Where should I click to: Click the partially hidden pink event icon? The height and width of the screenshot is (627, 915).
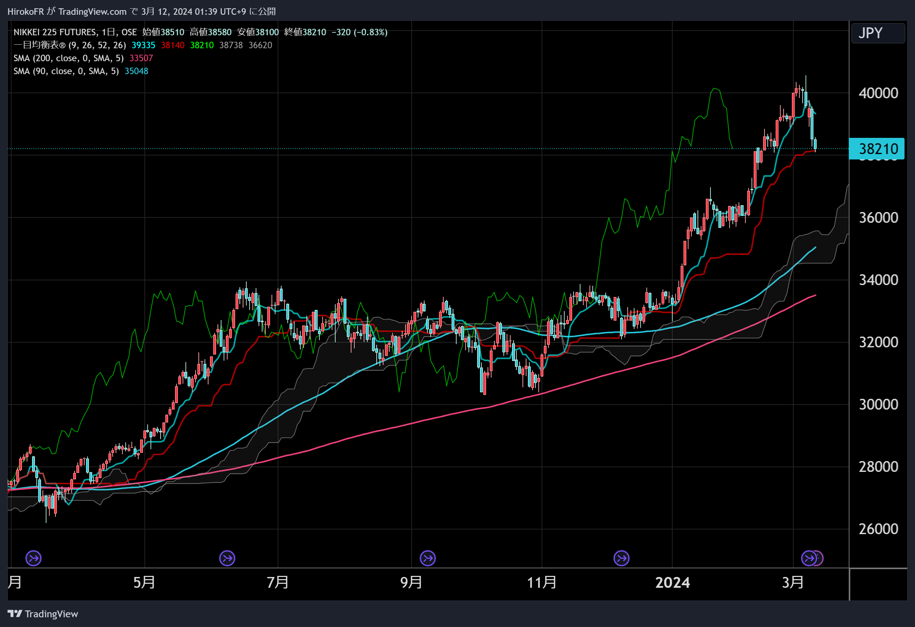pyautogui.click(x=820, y=558)
